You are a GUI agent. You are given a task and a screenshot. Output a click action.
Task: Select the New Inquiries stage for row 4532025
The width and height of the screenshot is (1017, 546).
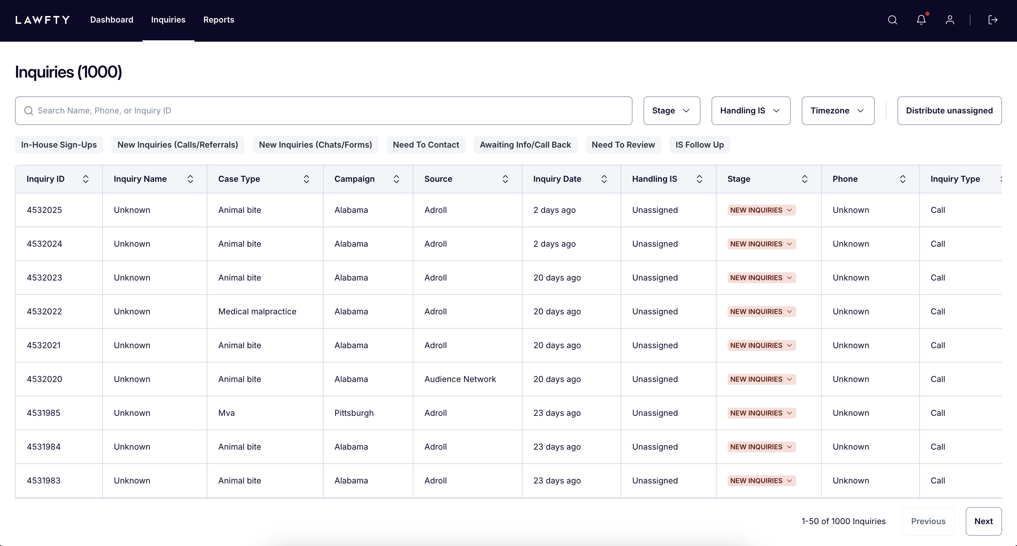pos(761,210)
